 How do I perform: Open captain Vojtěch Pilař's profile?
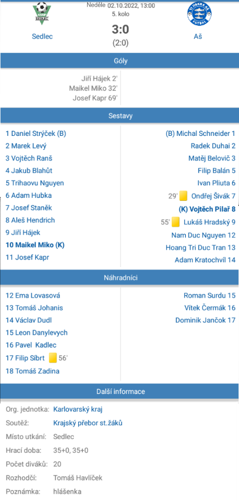pyautogui.click(x=207, y=209)
